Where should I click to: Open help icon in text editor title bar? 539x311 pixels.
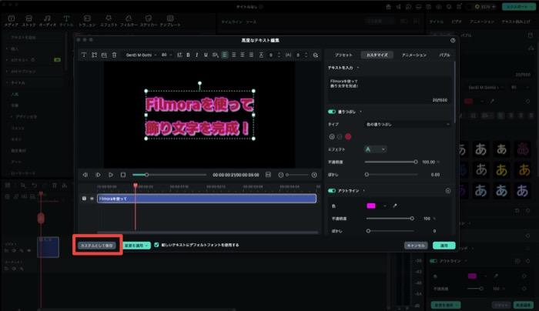click(x=453, y=40)
